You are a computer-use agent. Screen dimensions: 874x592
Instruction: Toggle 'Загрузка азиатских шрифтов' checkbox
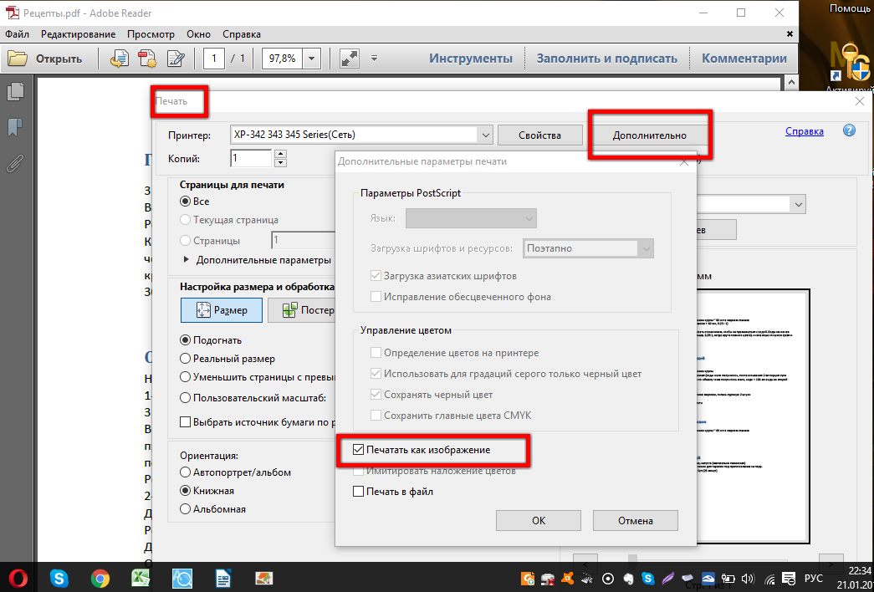pos(376,276)
